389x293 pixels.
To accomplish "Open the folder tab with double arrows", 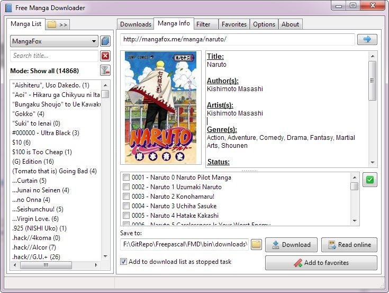I will tap(57, 24).
